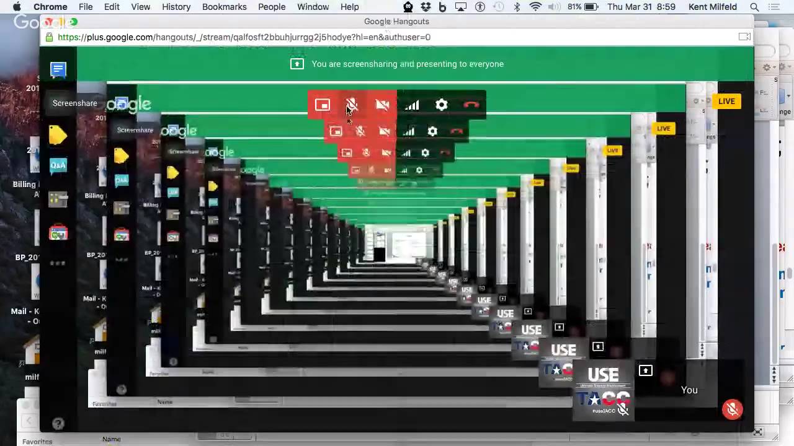This screenshot has height=446, width=794.
Task: Click the presenting to everyone banner text
Action: [408, 64]
